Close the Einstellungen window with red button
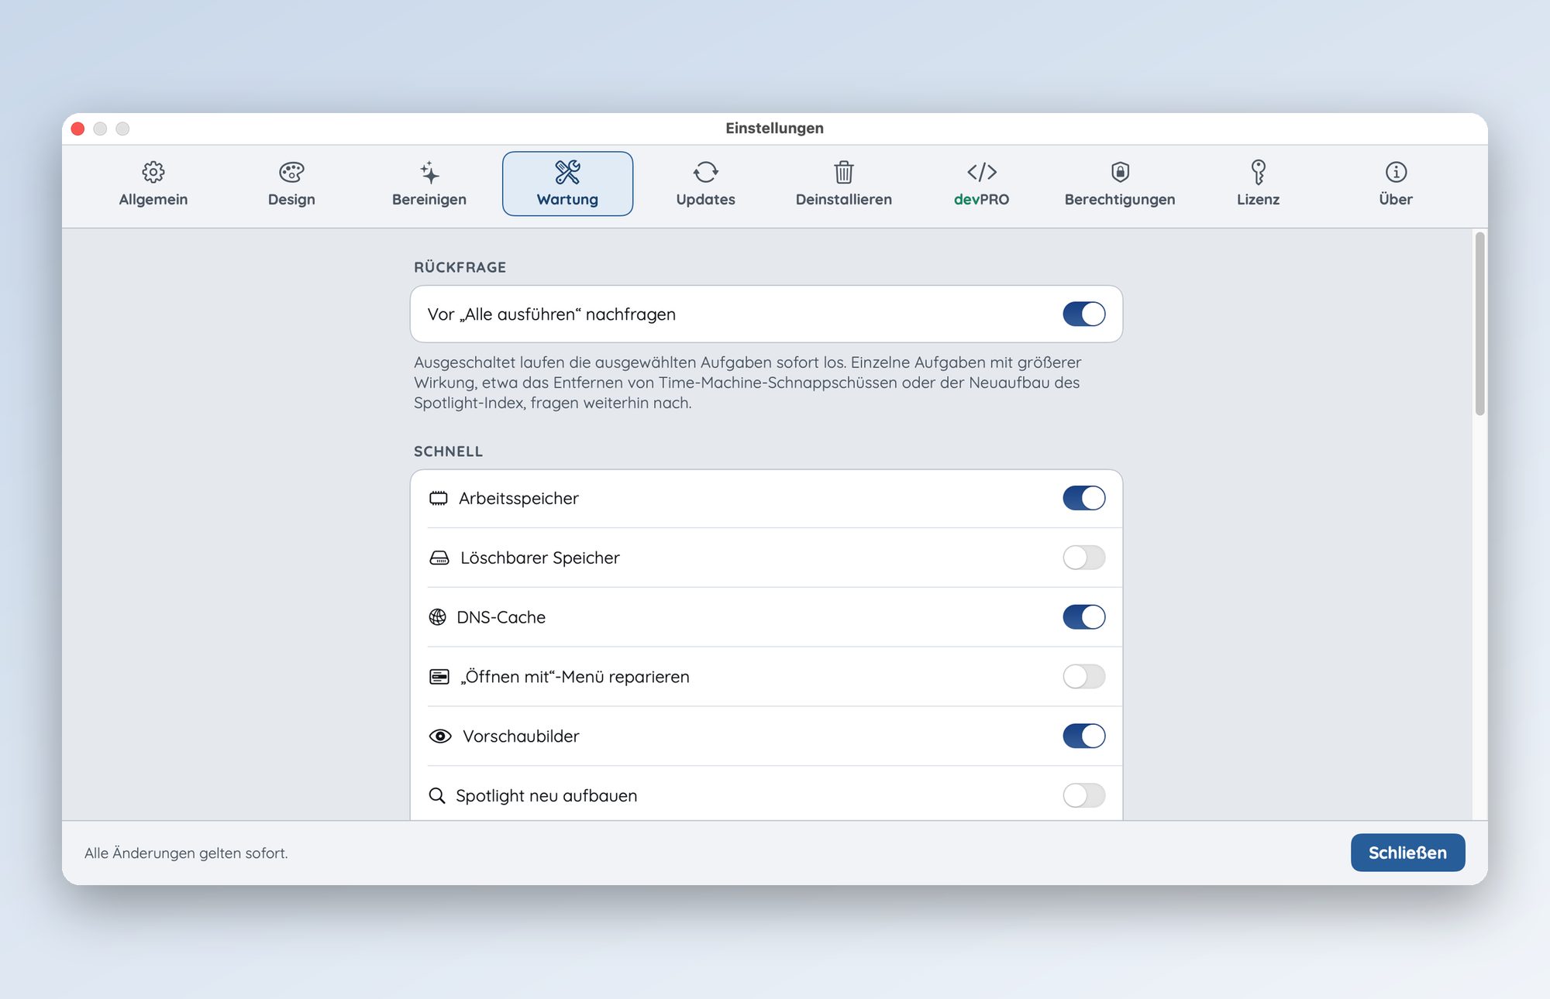Viewport: 1550px width, 999px height. (77, 129)
